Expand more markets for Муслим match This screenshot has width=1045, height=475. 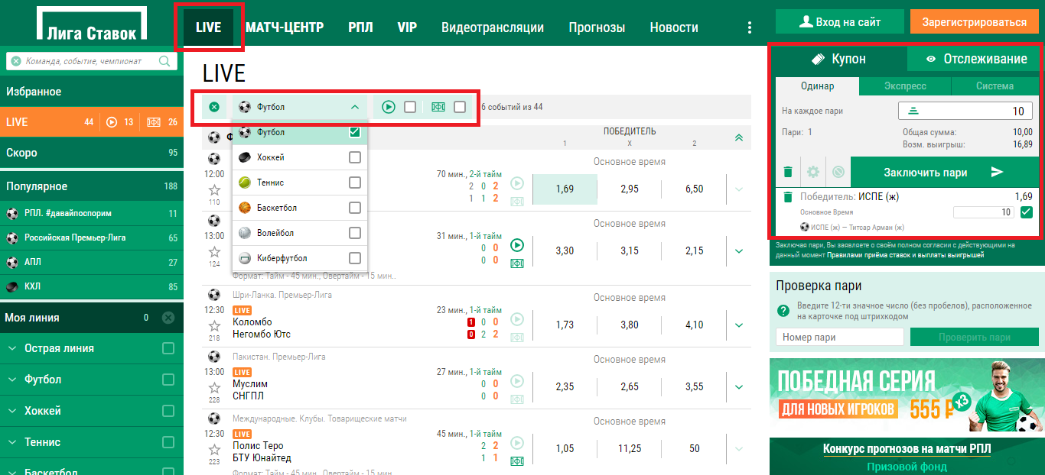pyautogui.click(x=739, y=387)
